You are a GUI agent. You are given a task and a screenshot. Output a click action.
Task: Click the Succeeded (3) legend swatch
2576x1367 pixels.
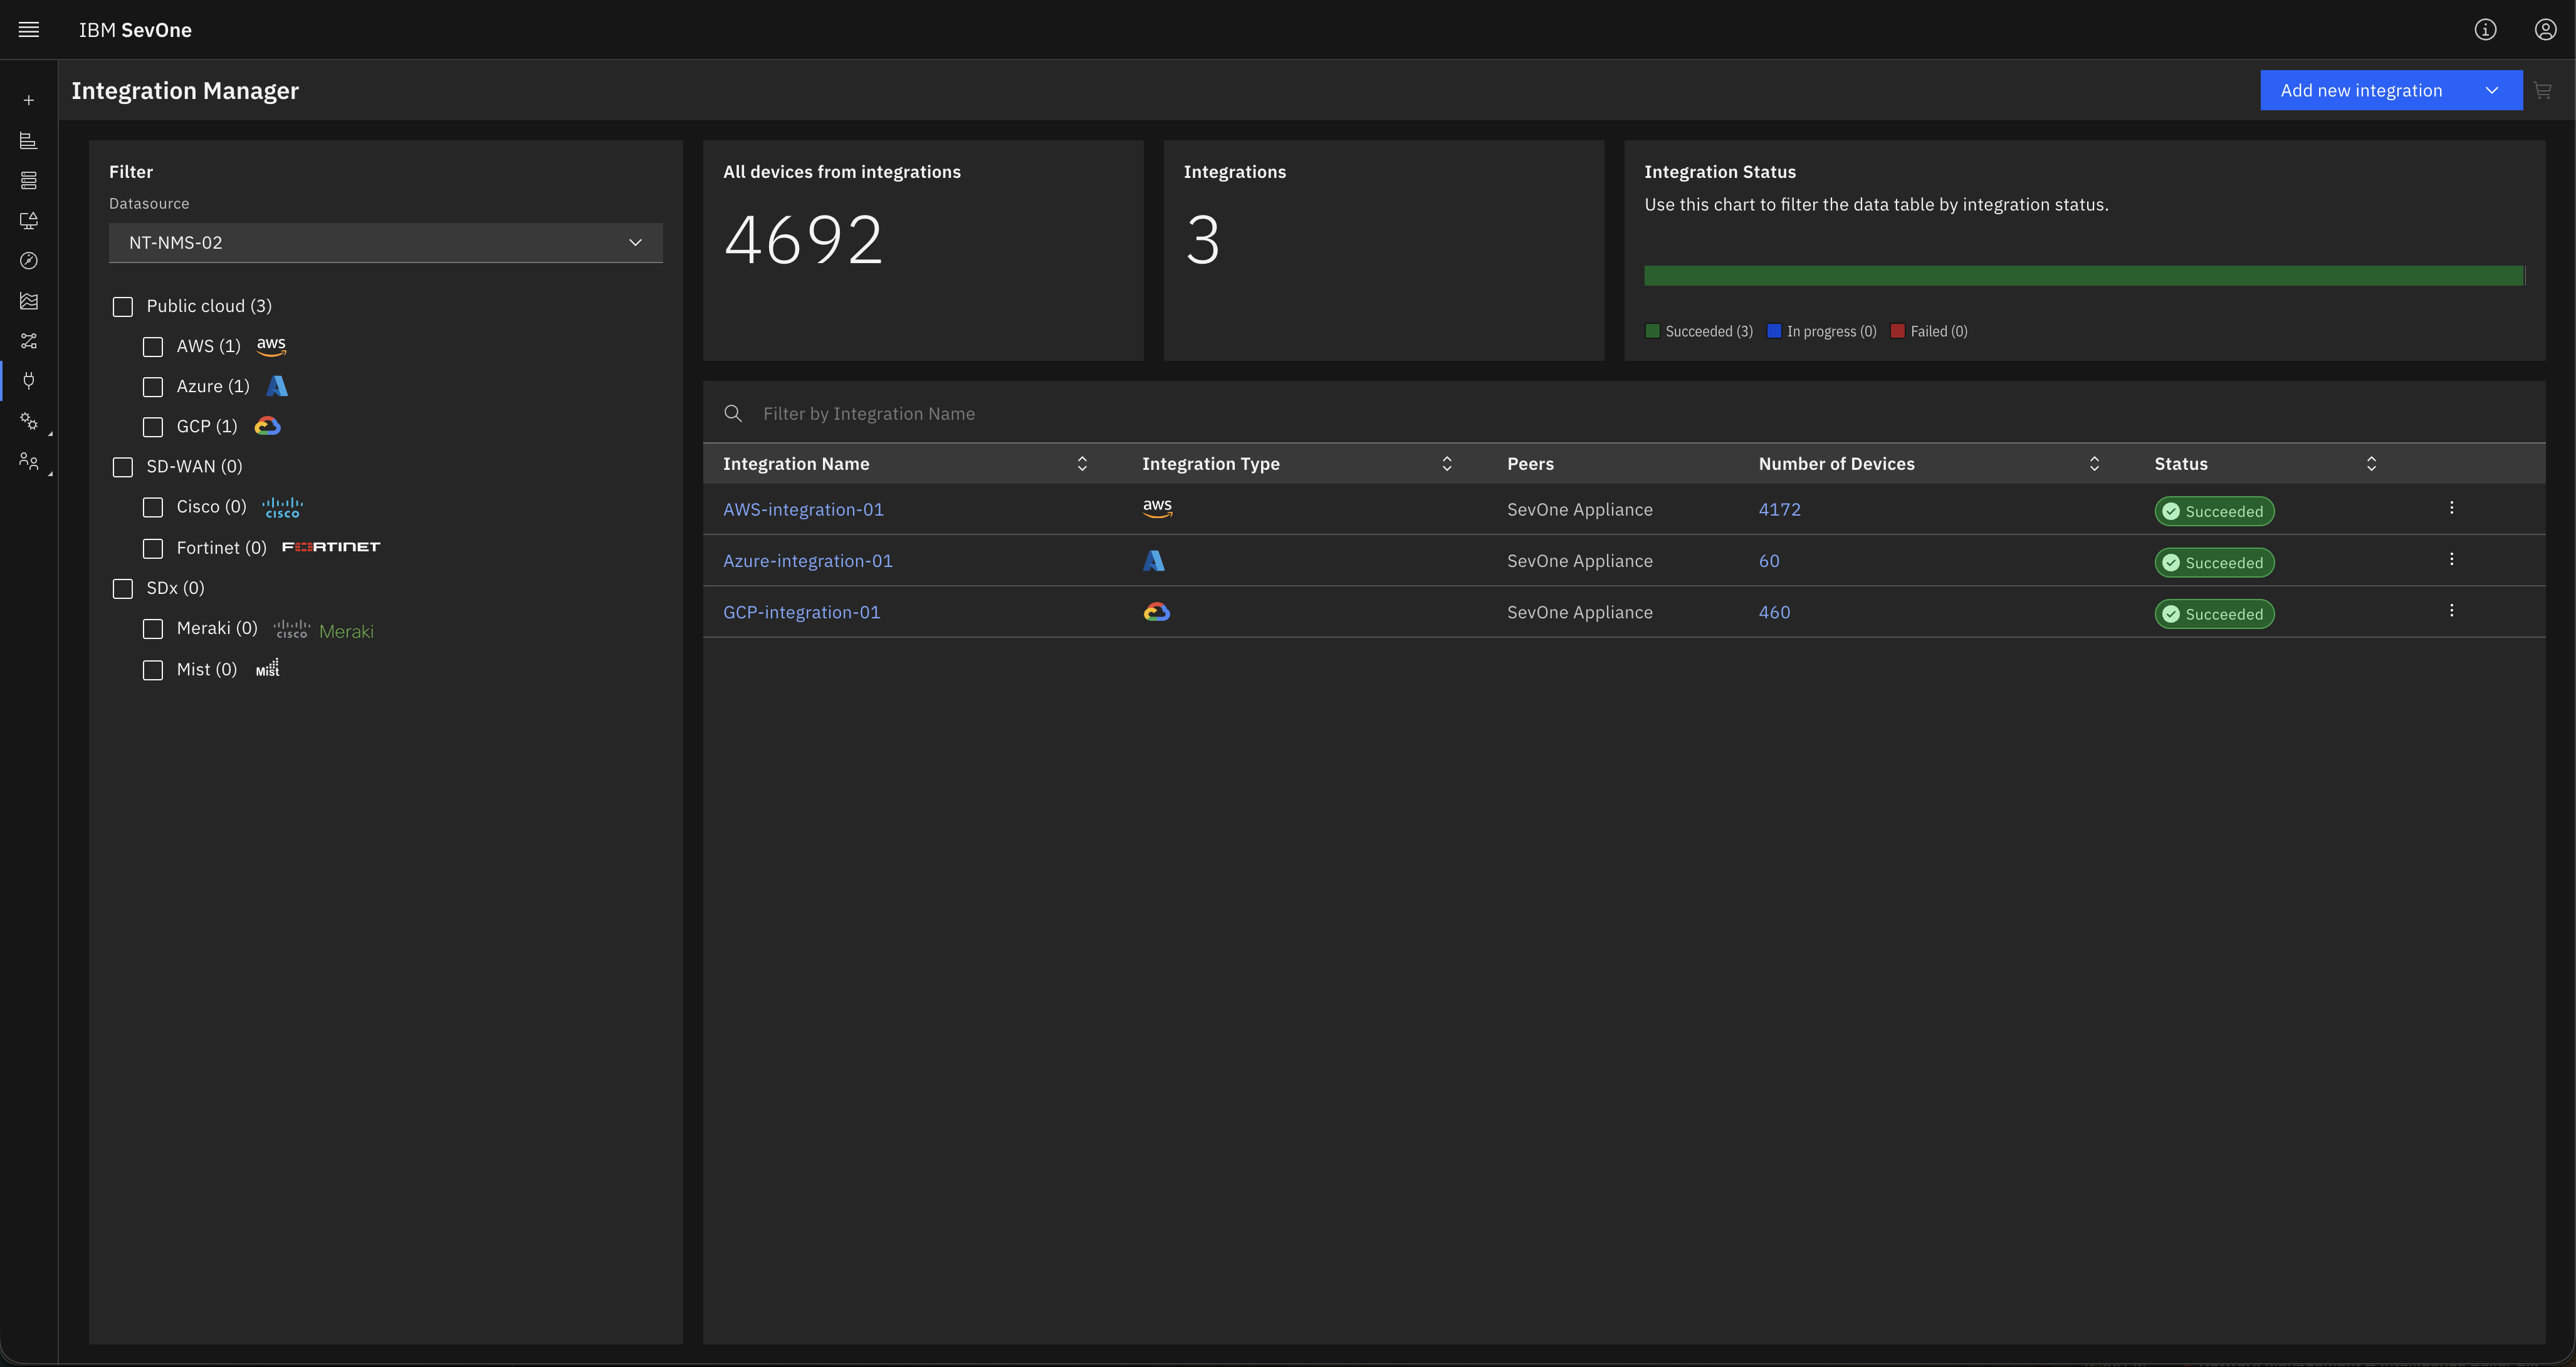1652,332
